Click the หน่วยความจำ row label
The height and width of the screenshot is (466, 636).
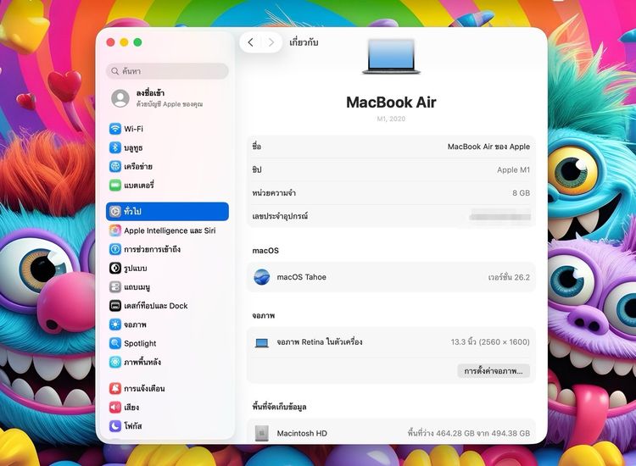click(274, 193)
